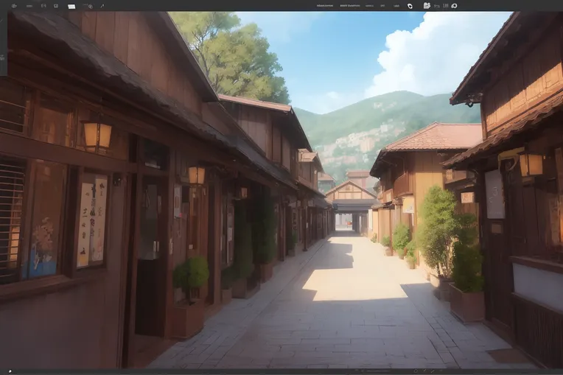The width and height of the screenshot is (563, 375).
Task: Select the diagonal arrow icon in the top toolbar
Action: click(102, 6)
